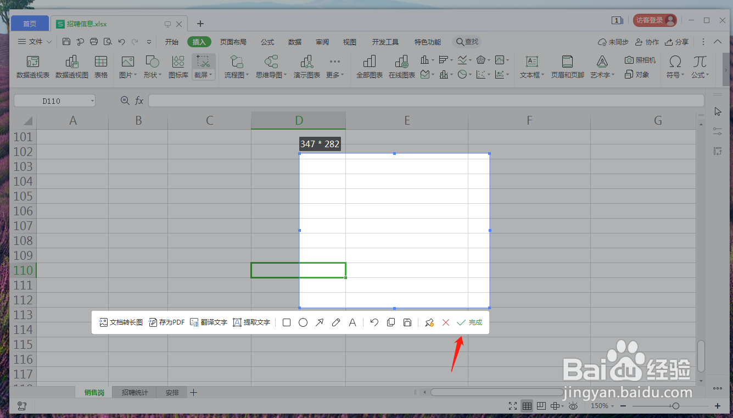Click the zoom in plus button

(x=718, y=406)
